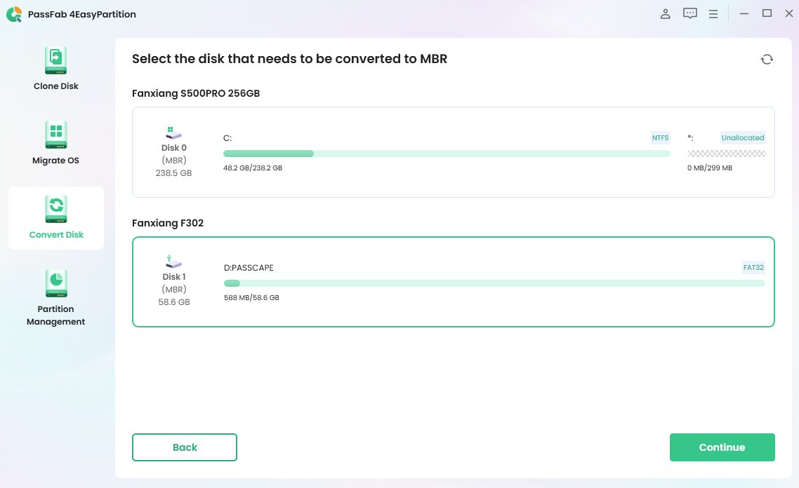Open the user account icon
Image resolution: width=799 pixels, height=488 pixels.
click(x=666, y=14)
